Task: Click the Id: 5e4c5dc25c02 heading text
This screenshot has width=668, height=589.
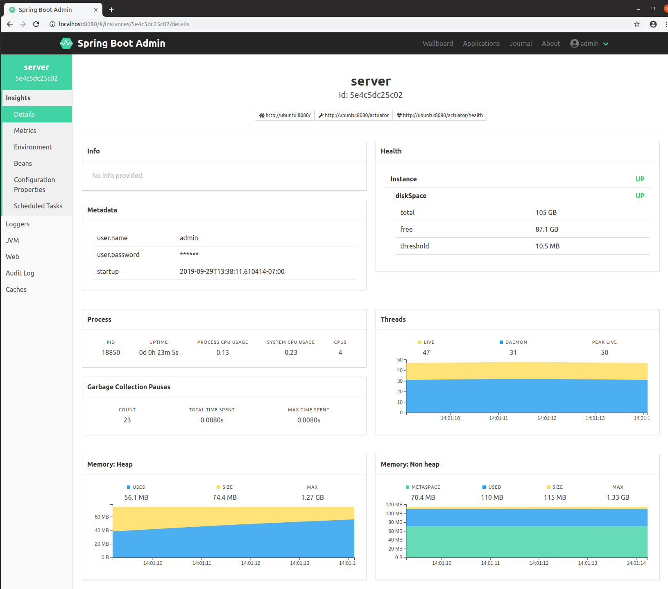Action: (x=371, y=95)
